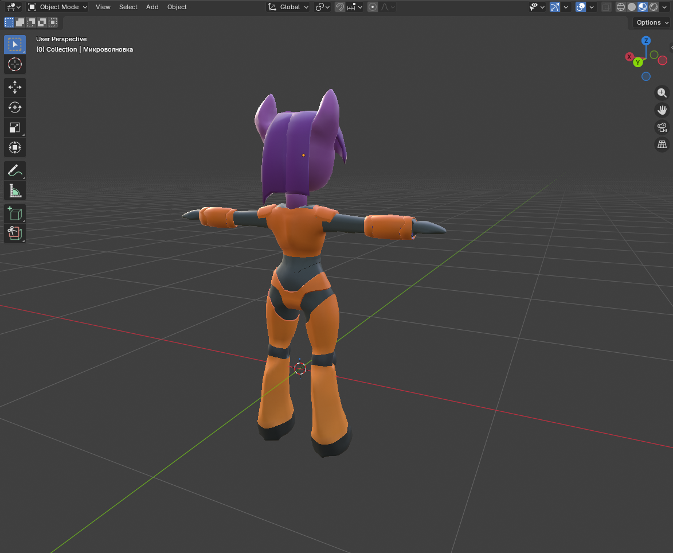
Task: Toggle the viewport gizmos button
Action: click(x=555, y=7)
